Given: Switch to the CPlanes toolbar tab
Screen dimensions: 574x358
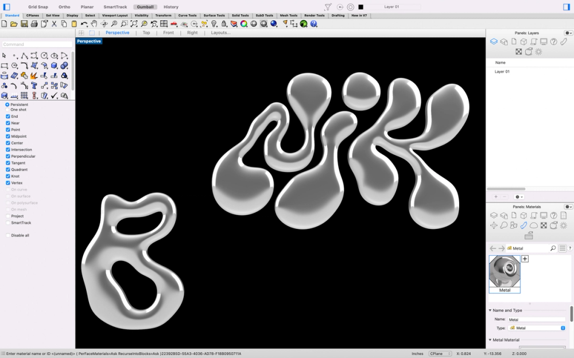Looking at the screenshot, I should point(33,15).
